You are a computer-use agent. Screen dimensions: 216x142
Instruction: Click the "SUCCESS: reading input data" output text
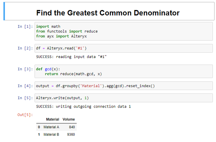click(x=72, y=57)
